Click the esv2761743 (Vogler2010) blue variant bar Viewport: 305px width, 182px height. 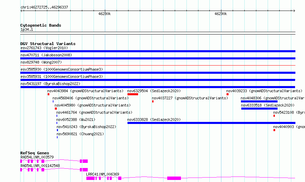pos(158,51)
